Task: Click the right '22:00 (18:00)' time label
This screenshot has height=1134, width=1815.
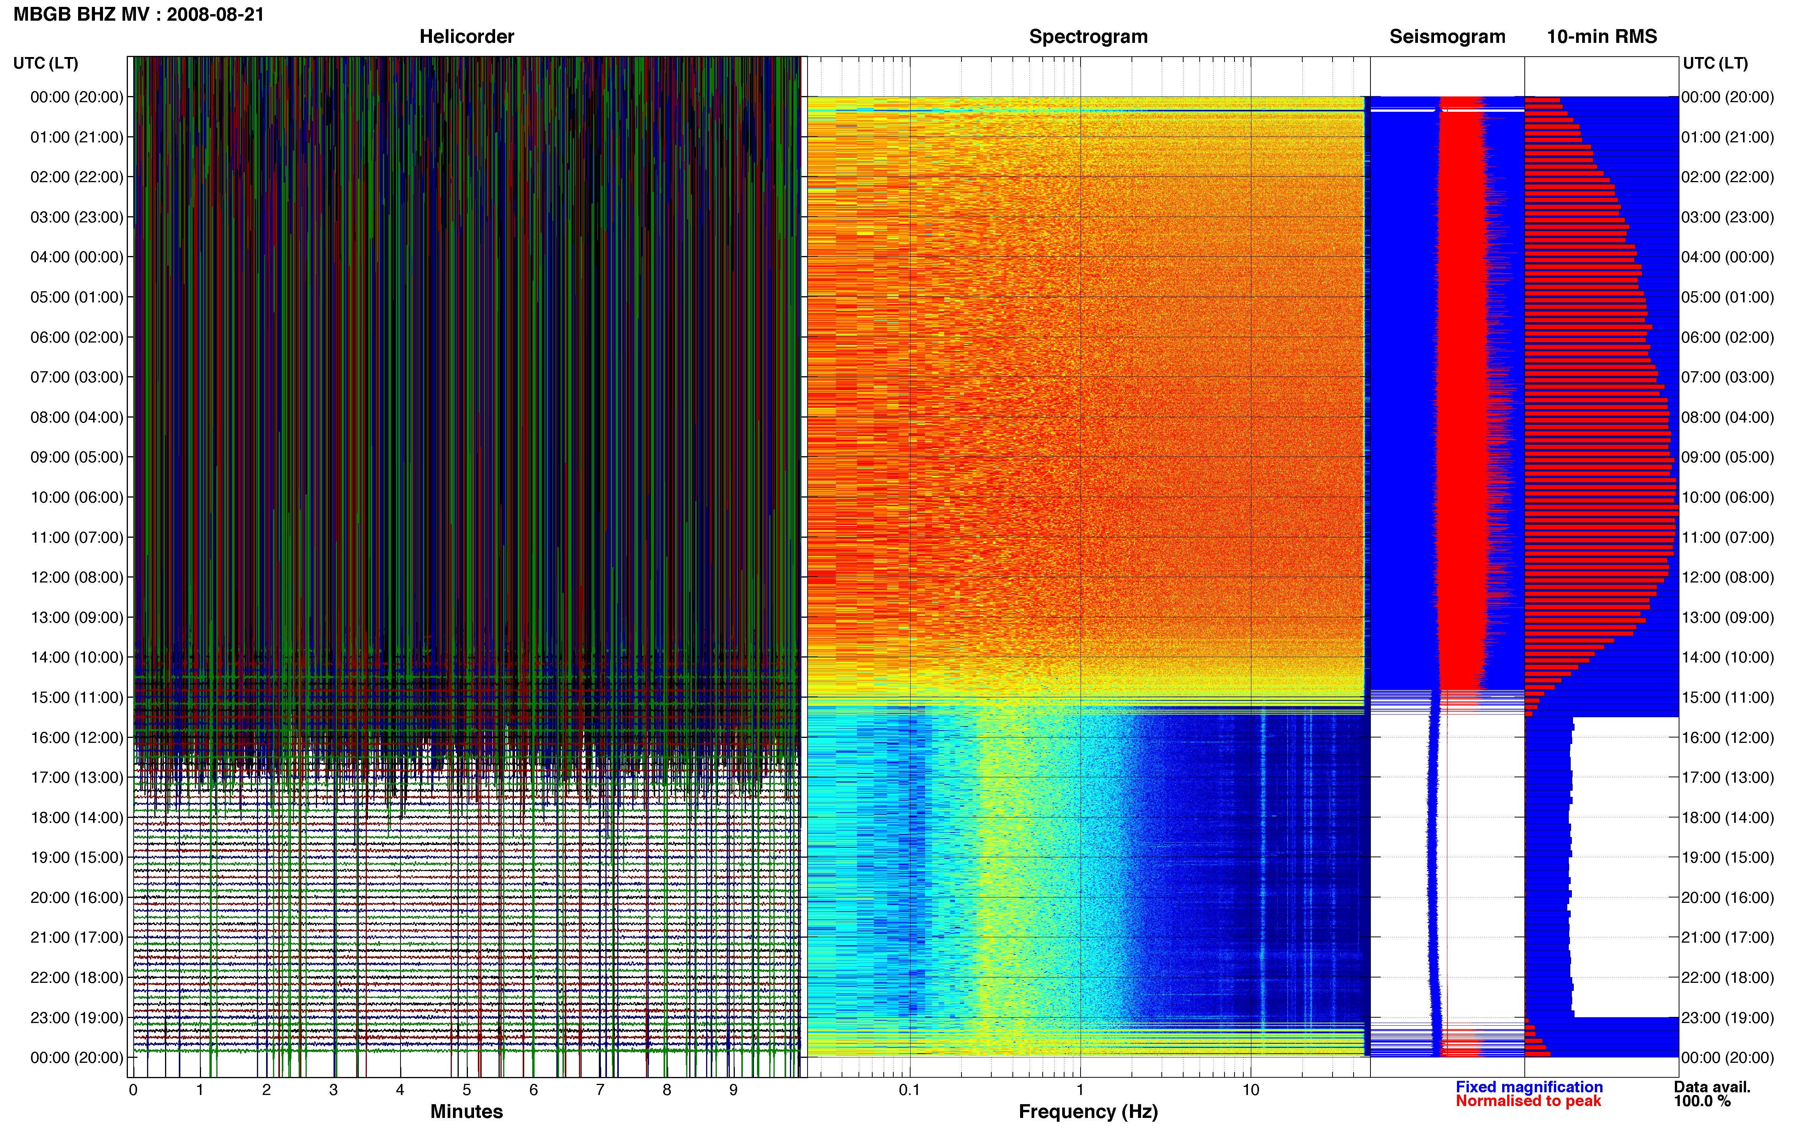Action: pyautogui.click(x=1728, y=978)
